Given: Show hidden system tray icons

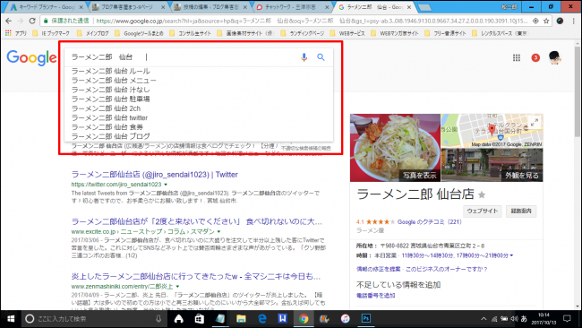Looking at the screenshot, I should [484, 319].
